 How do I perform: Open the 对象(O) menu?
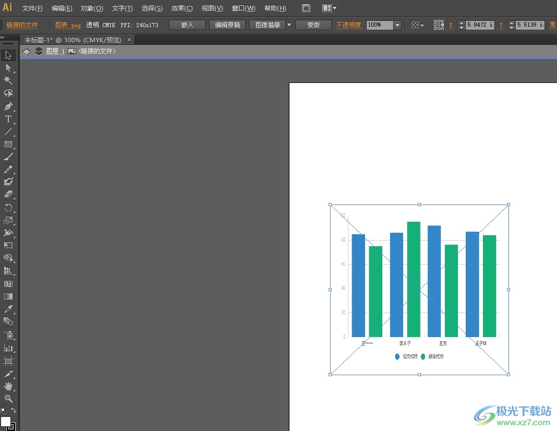pyautogui.click(x=92, y=8)
